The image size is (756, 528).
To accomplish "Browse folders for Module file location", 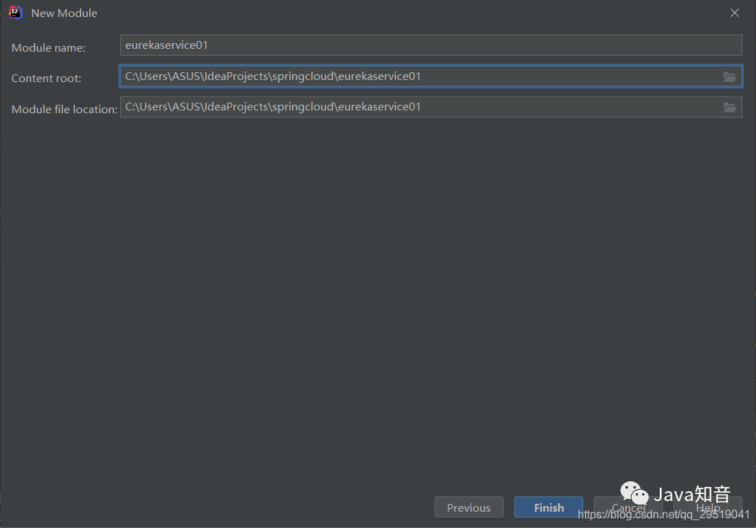I will click(730, 107).
